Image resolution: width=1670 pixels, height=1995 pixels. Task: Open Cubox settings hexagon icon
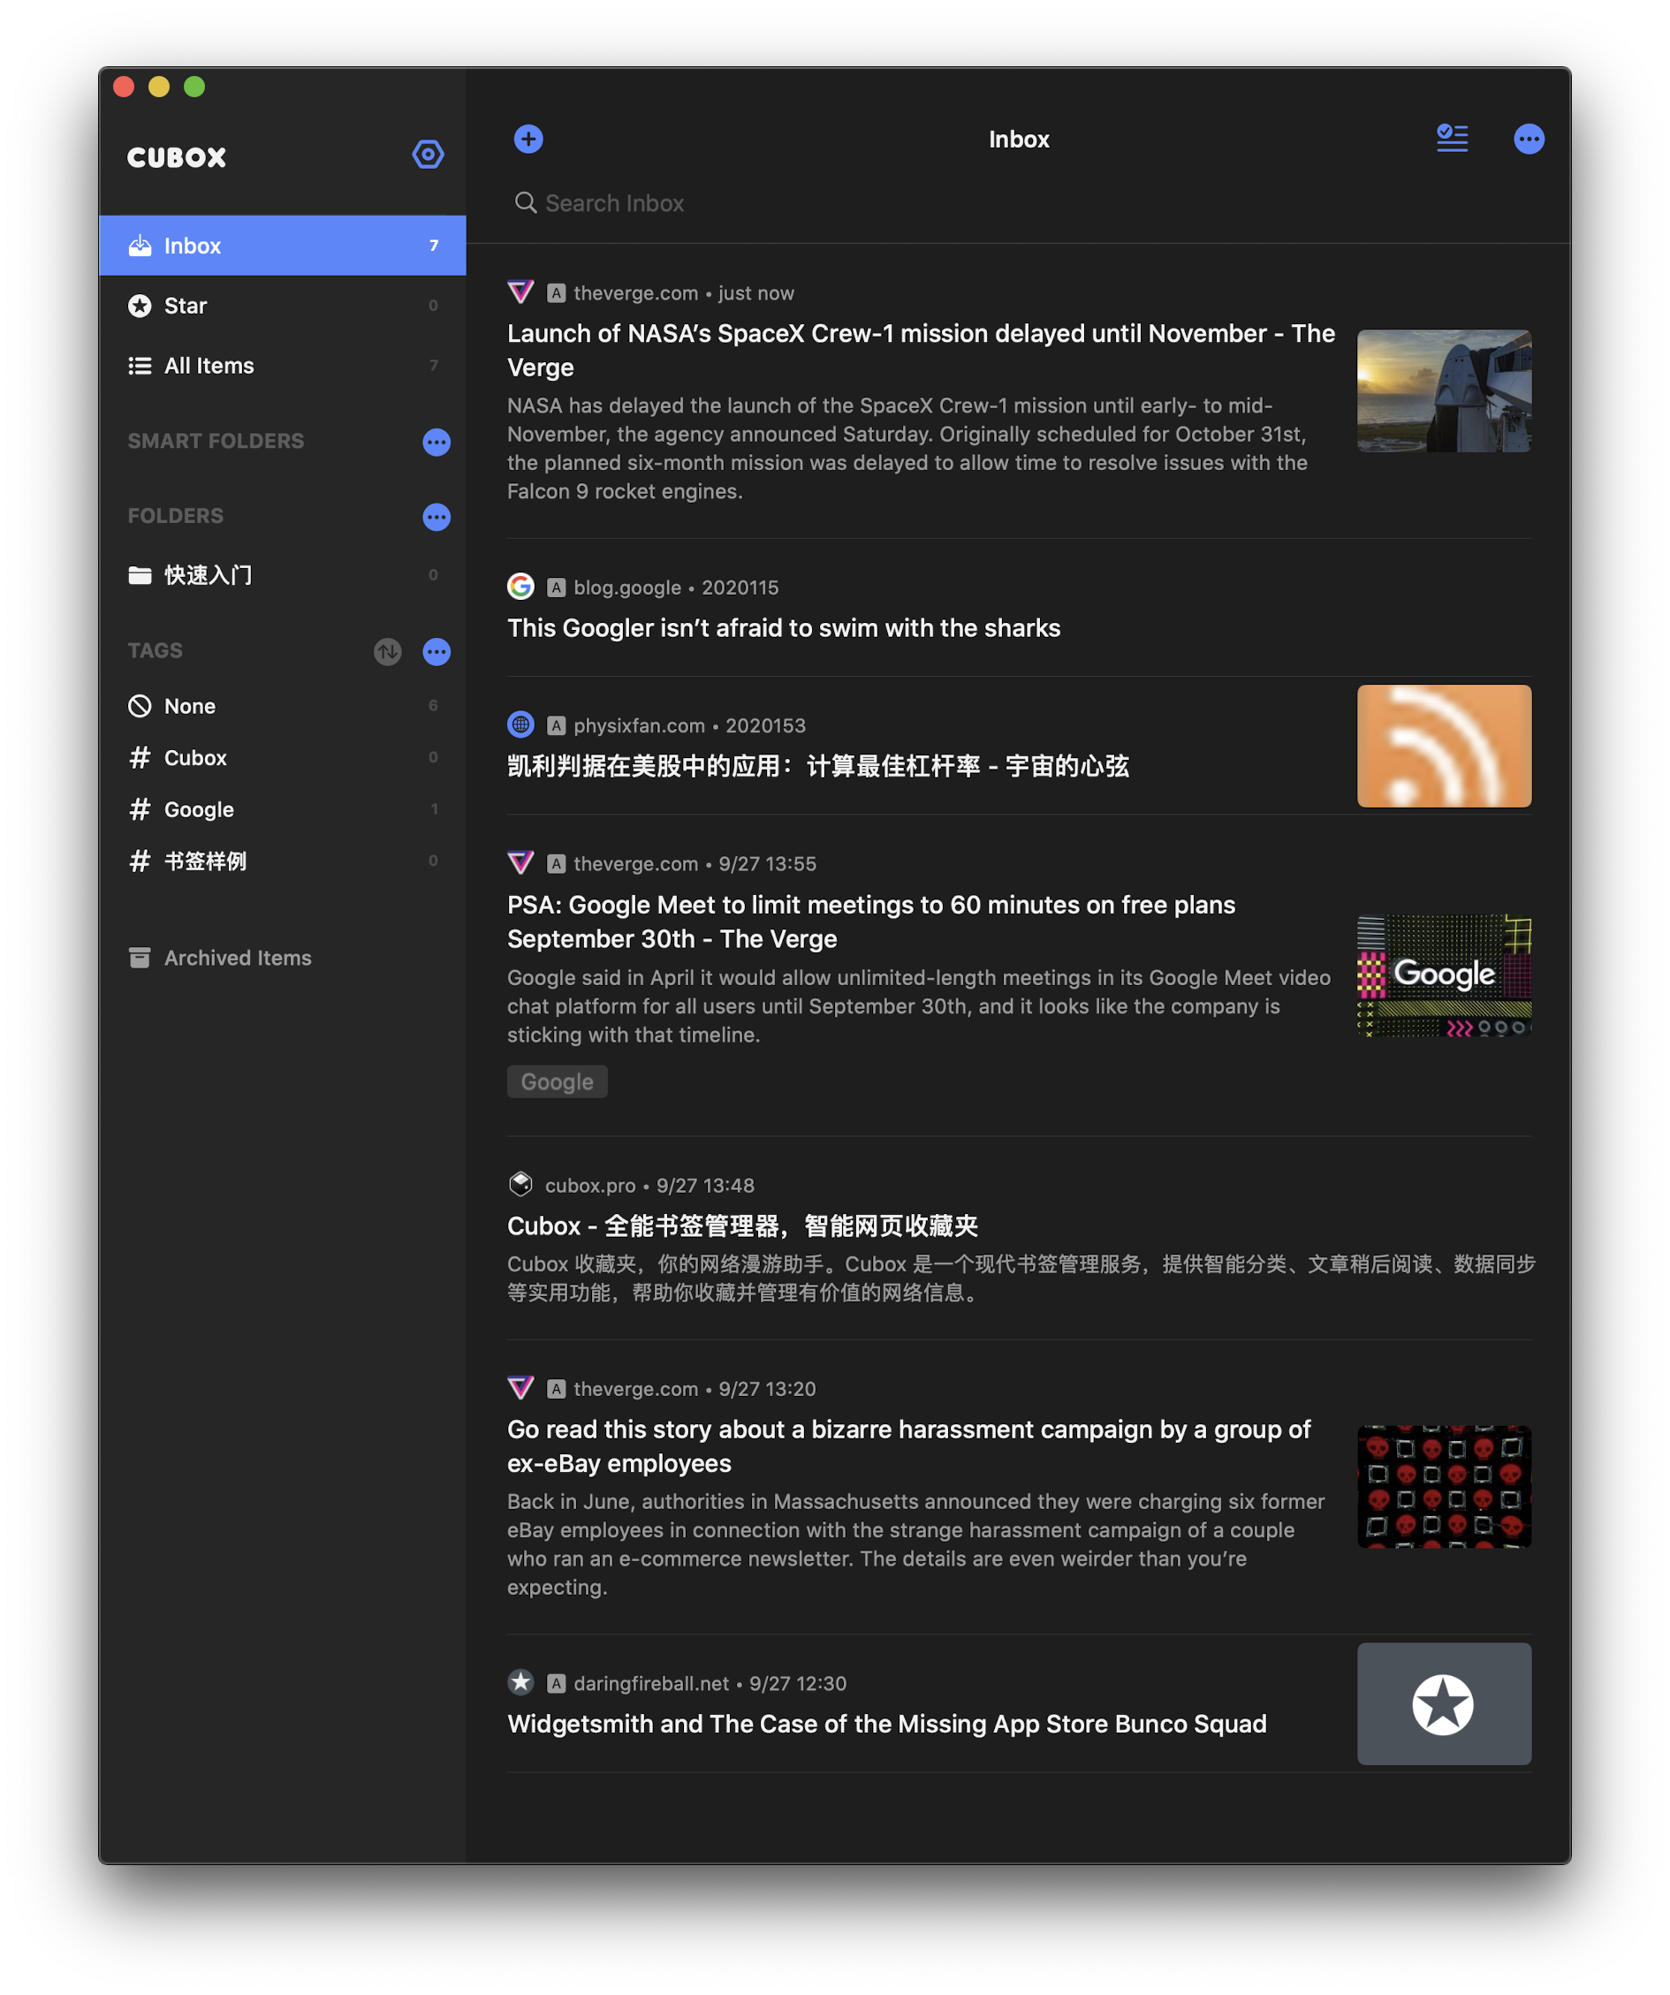(428, 154)
